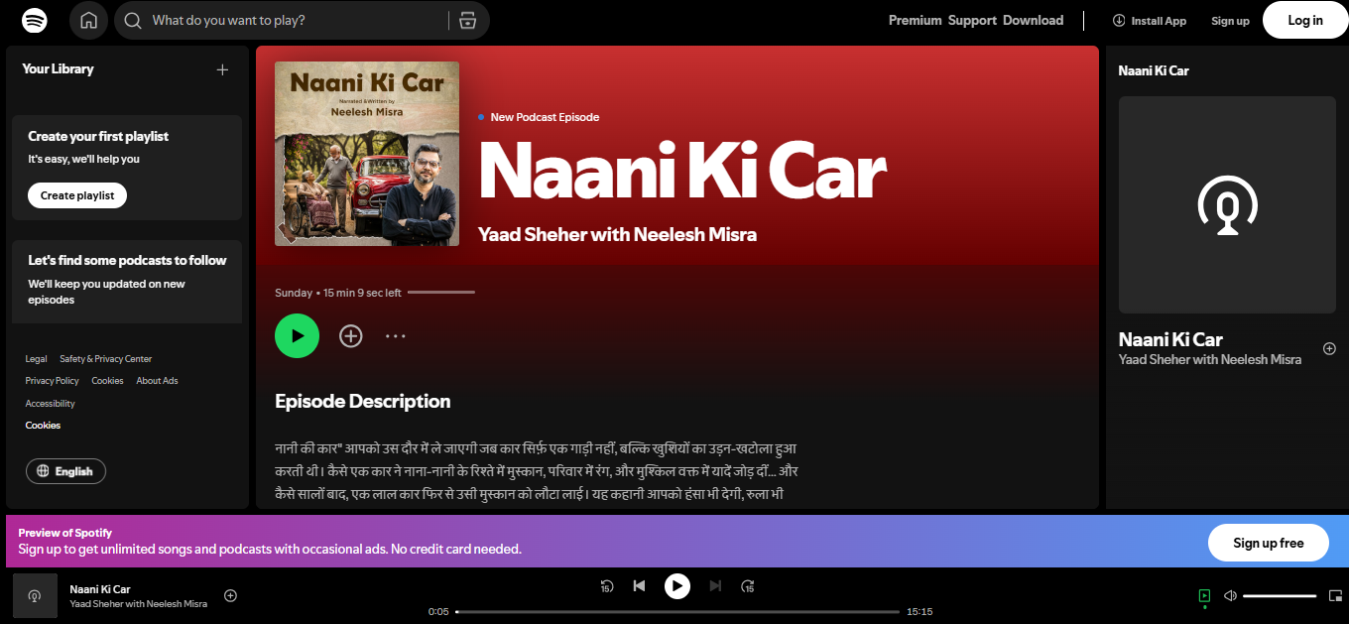Click the now-playing thumbnail in the player bar
This screenshot has height=624, width=1349.
tap(35, 596)
